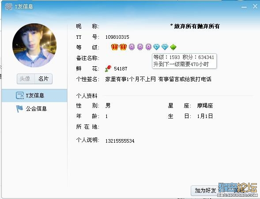Click the signature text 家里有事1个月不上网
The image size is (260, 199).
click(x=130, y=79)
